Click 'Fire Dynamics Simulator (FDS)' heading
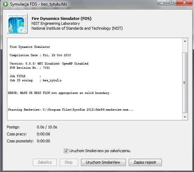 pyautogui.click(x=61, y=18)
